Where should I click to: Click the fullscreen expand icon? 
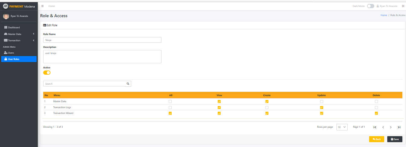click(x=403, y=6)
